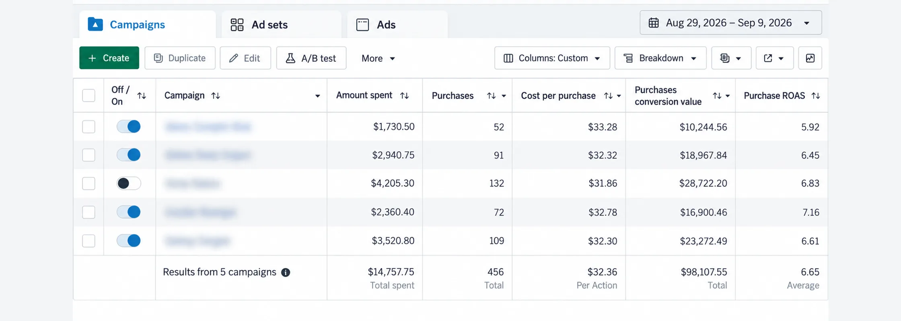Sort by the Off / On column arrows
The width and height of the screenshot is (901, 321).
click(x=142, y=95)
